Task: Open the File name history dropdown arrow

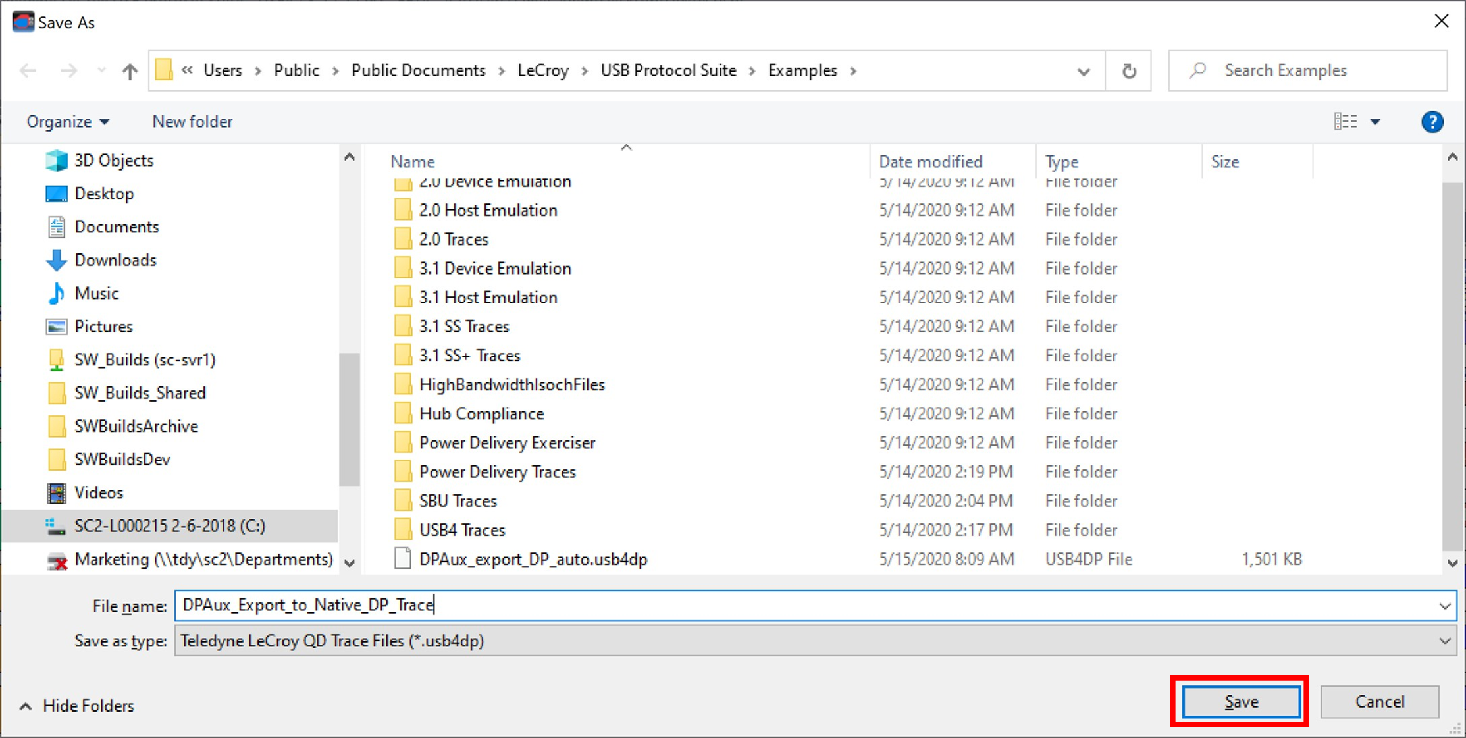Action: 1444,605
